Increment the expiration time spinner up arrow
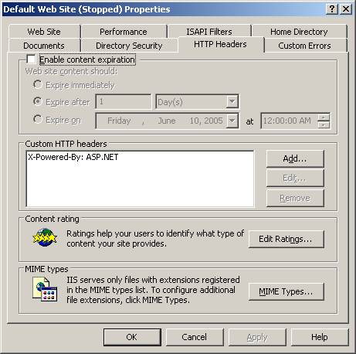Screen dimensions: 356x354 (x=324, y=117)
